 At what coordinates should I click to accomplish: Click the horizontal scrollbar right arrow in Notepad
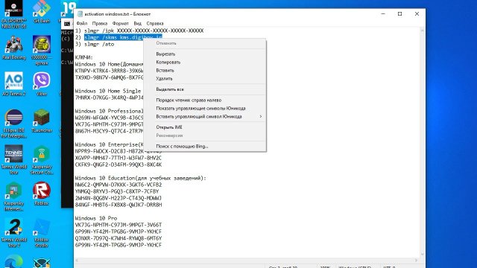pos(416,261)
